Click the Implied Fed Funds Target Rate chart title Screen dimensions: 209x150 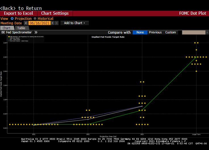click(x=108, y=37)
